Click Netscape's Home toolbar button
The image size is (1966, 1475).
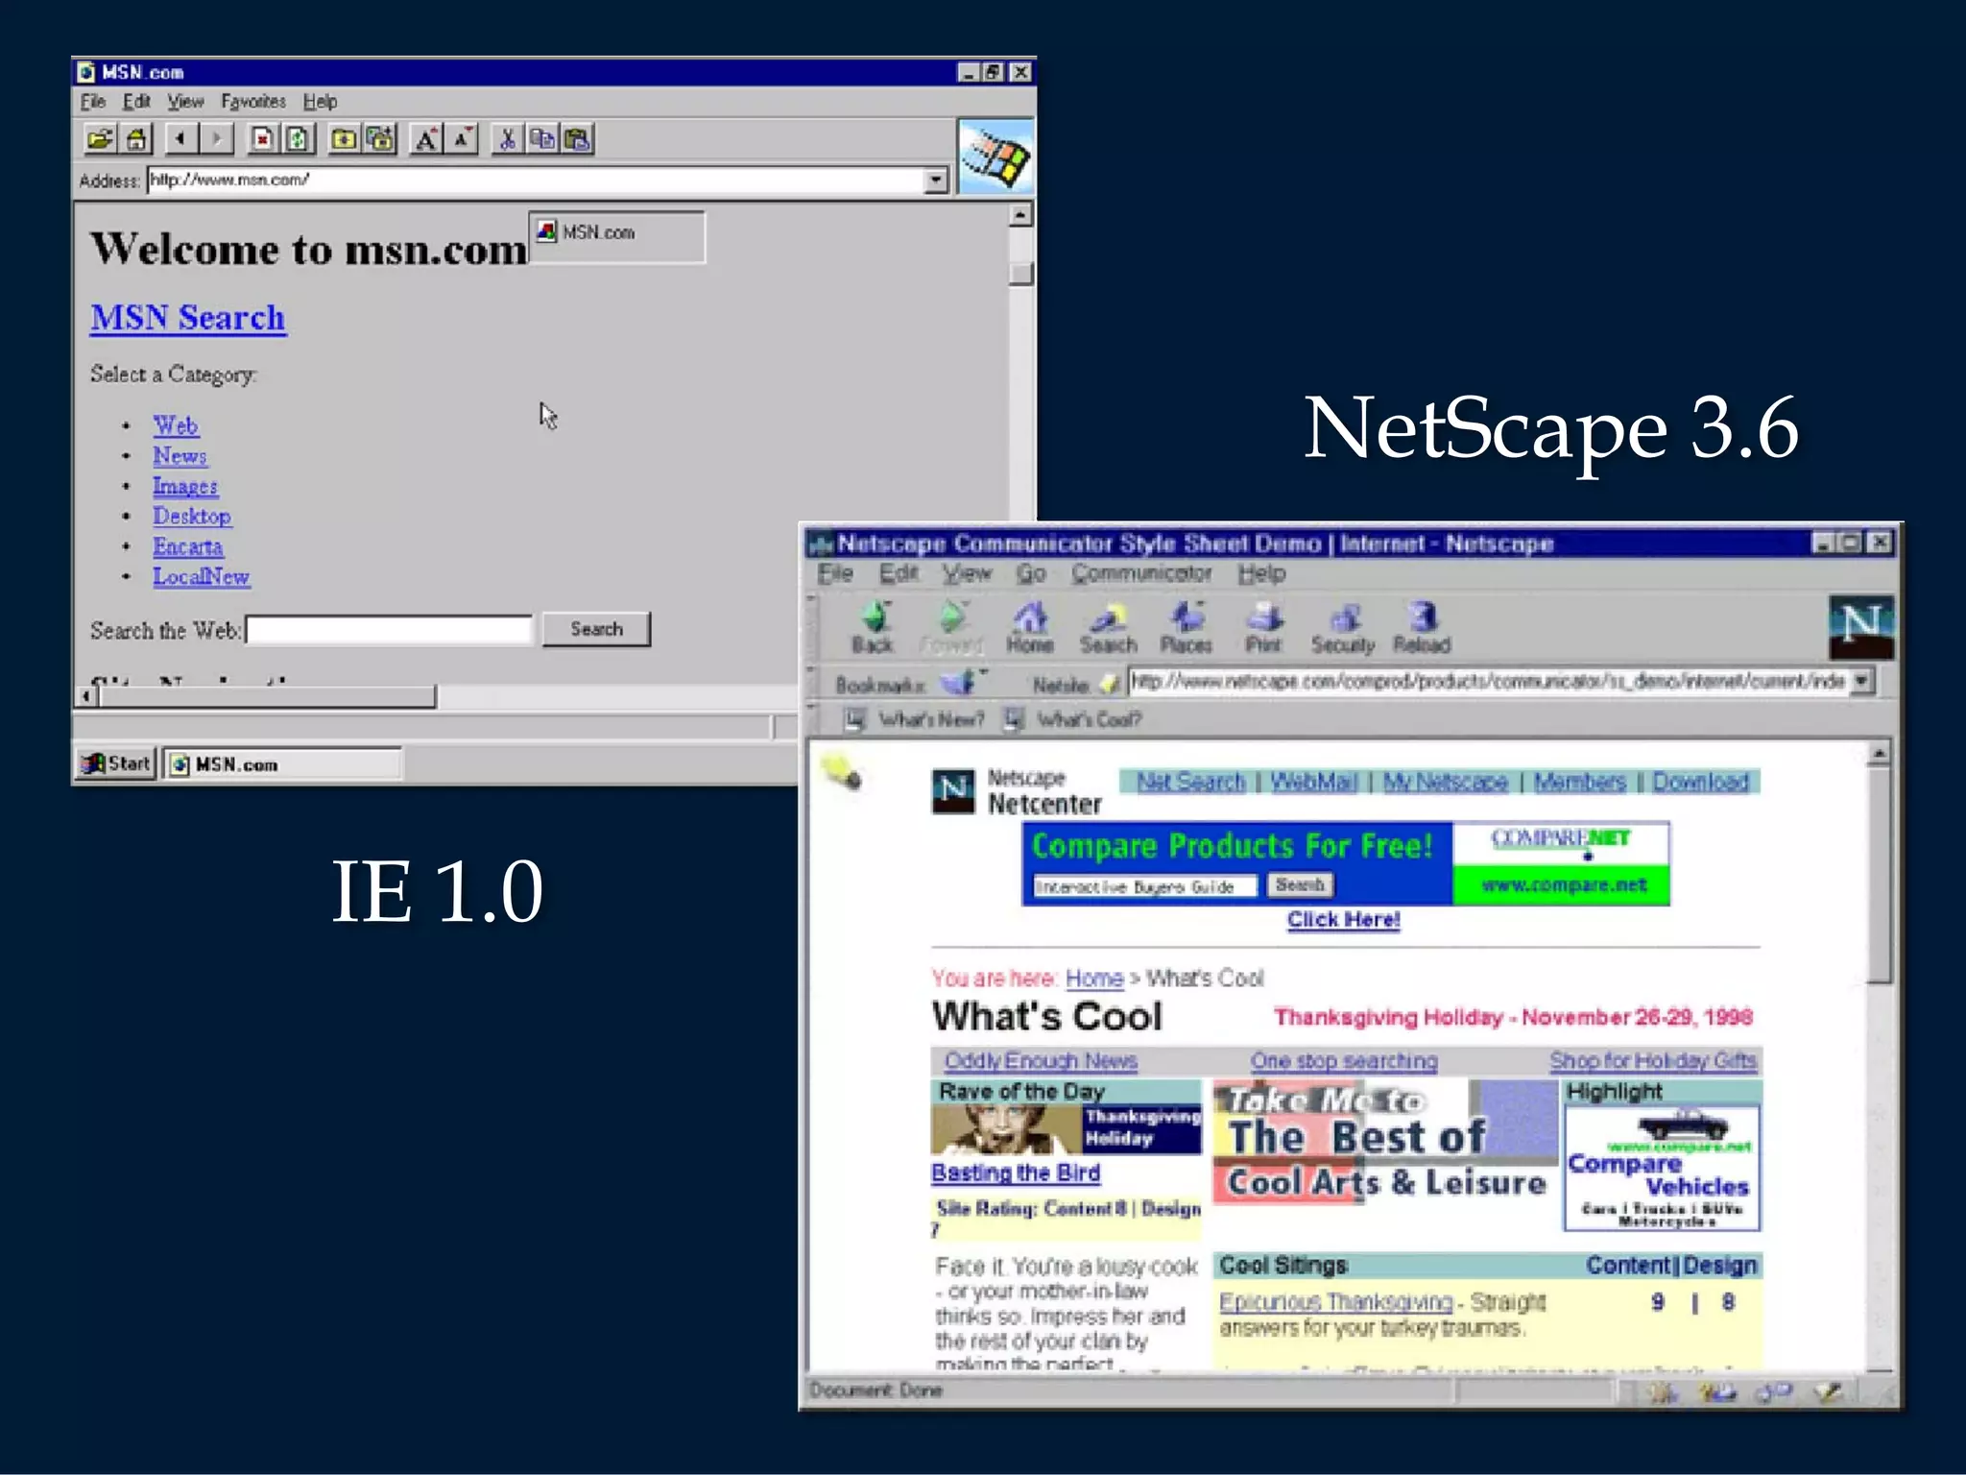point(1030,628)
